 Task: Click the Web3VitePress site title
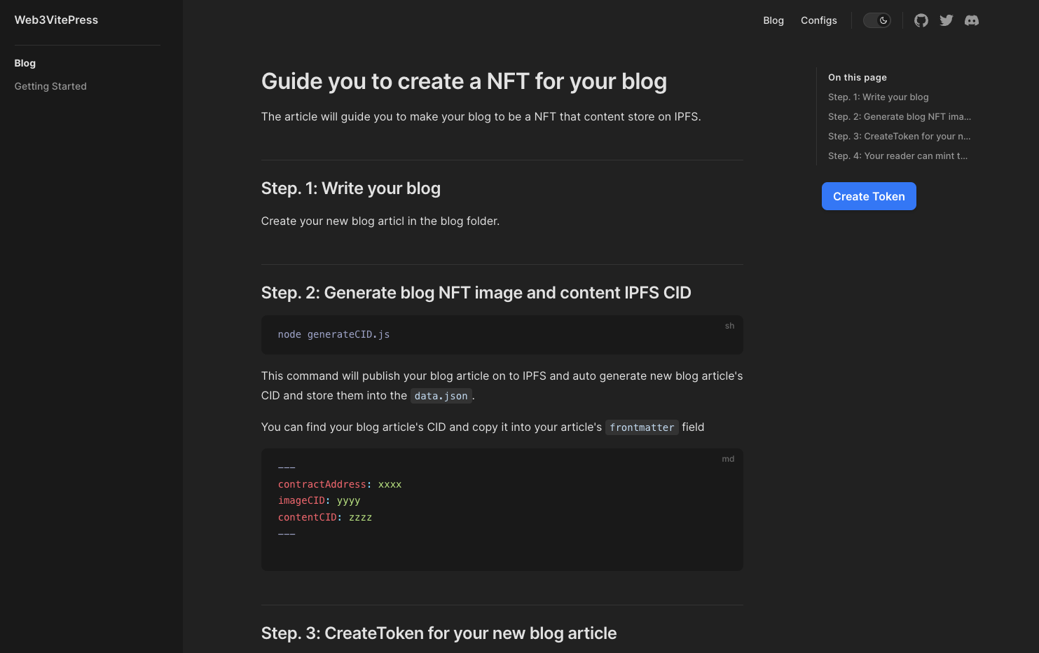point(56,20)
